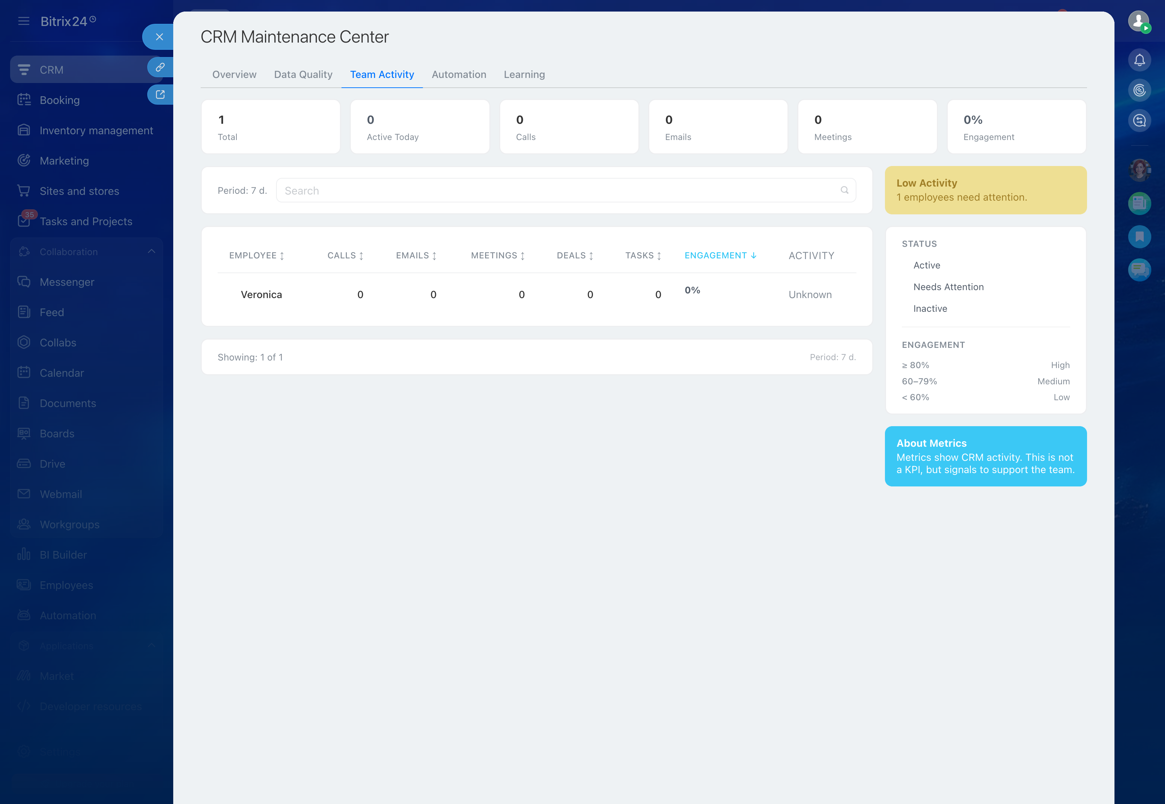Open the Messenger sidebar item

(66, 282)
